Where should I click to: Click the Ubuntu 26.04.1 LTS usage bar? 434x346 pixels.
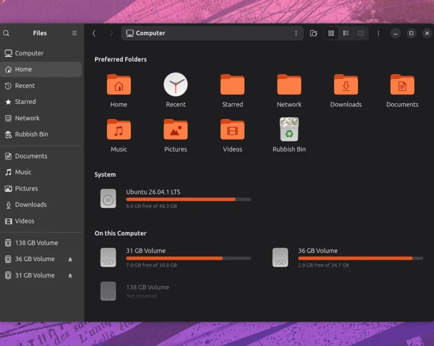189,199
